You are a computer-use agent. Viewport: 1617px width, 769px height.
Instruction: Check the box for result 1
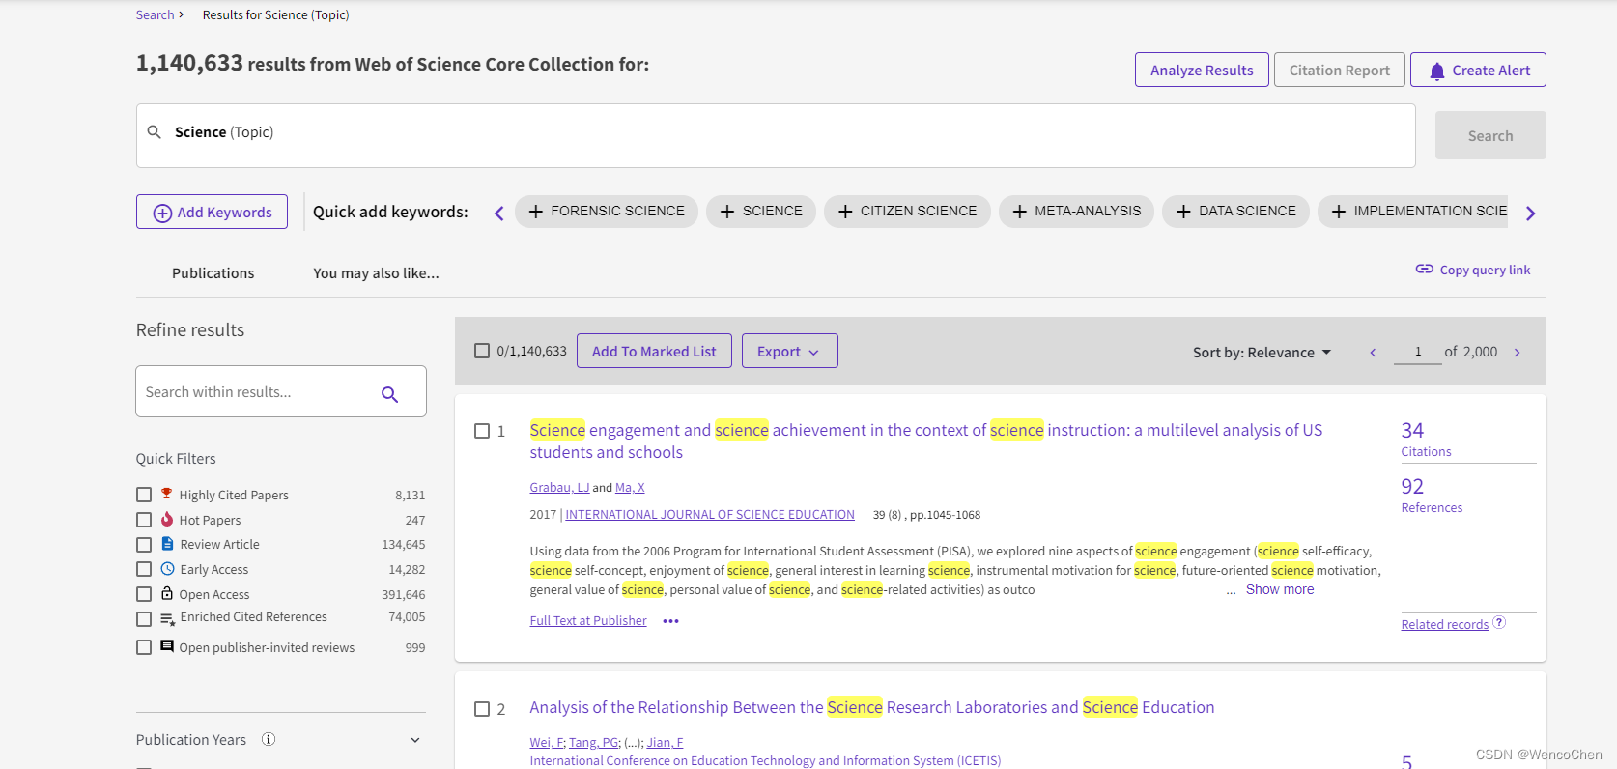(482, 431)
